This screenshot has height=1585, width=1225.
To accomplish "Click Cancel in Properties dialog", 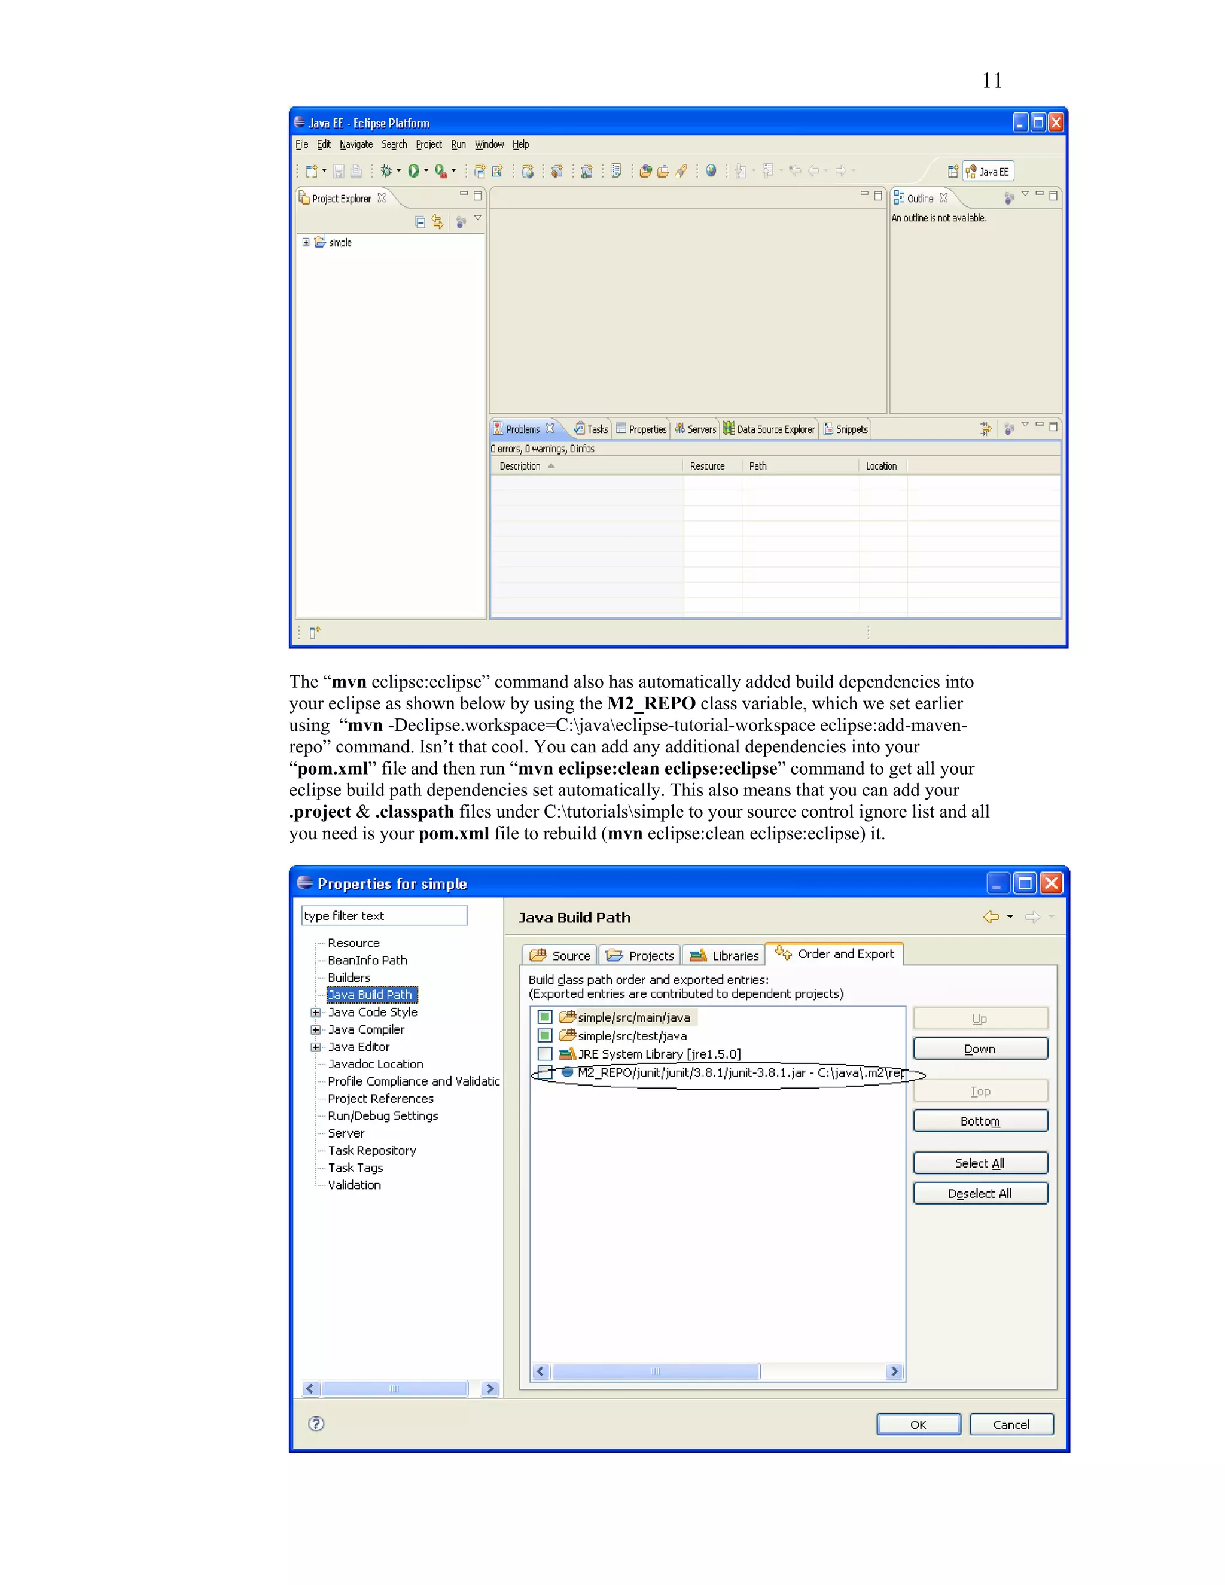I will click(x=1011, y=1425).
